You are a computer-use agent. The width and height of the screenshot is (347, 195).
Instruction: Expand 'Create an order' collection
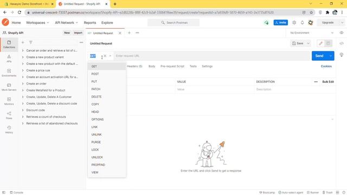23,83
